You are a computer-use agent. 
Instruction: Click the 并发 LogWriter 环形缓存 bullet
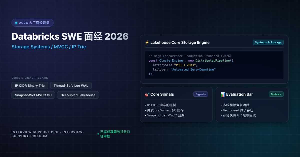164,110
